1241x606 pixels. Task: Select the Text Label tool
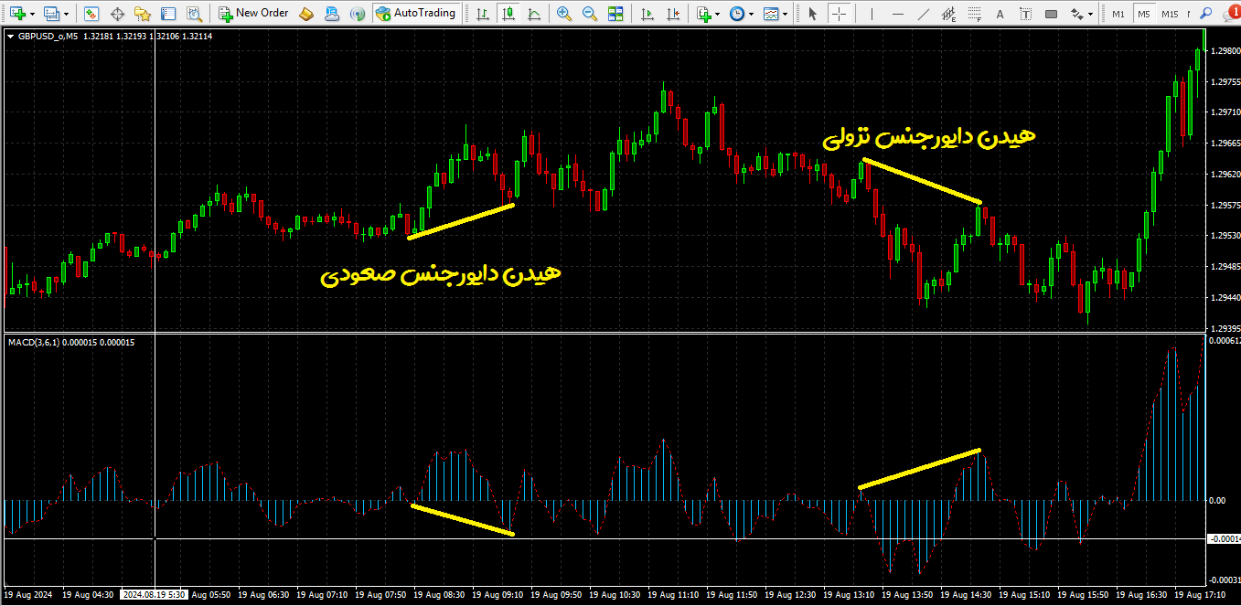1026,14
